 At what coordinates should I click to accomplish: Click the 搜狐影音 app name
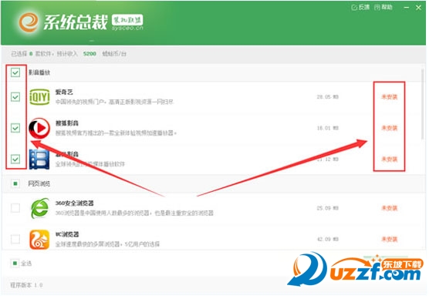(67, 123)
